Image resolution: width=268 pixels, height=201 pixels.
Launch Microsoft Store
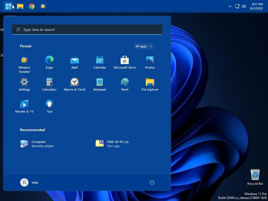tap(125, 63)
